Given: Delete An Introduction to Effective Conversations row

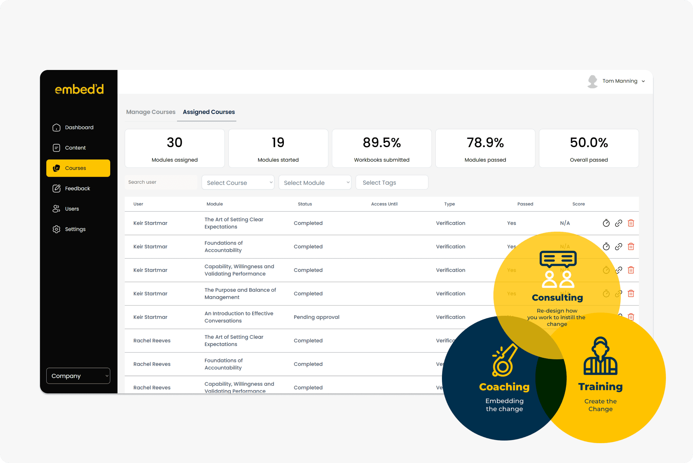Looking at the screenshot, I should (631, 317).
